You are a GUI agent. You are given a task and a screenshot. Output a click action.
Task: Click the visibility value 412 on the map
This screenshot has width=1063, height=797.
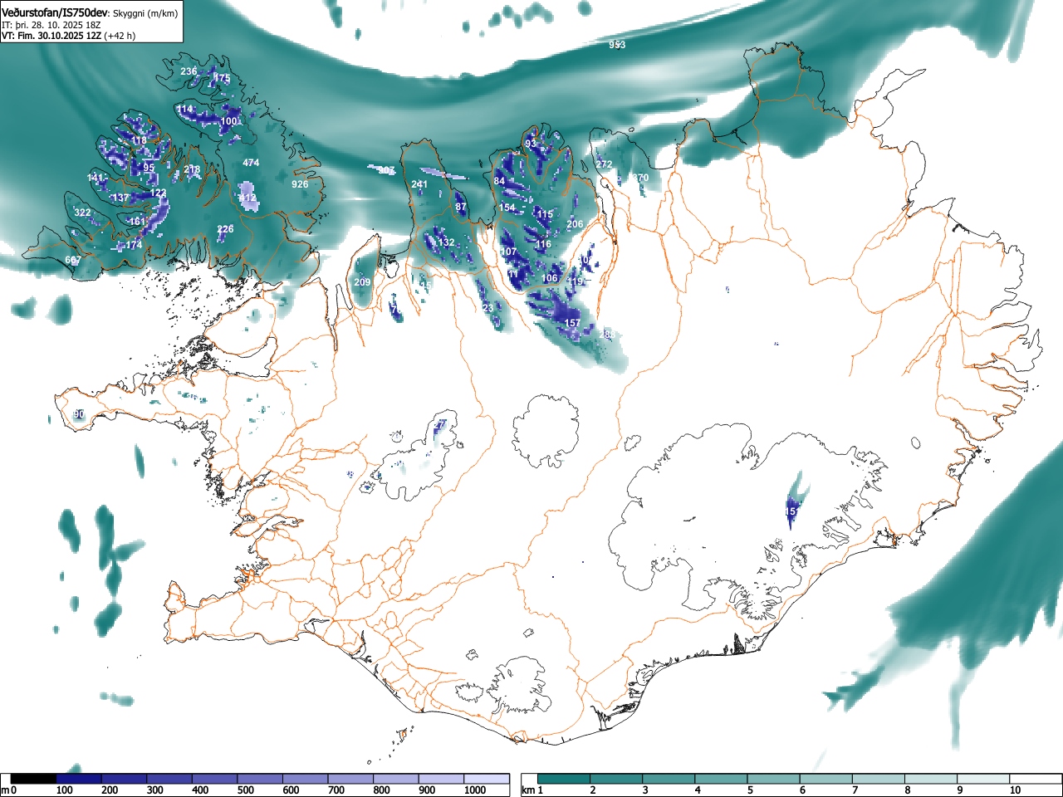click(248, 198)
